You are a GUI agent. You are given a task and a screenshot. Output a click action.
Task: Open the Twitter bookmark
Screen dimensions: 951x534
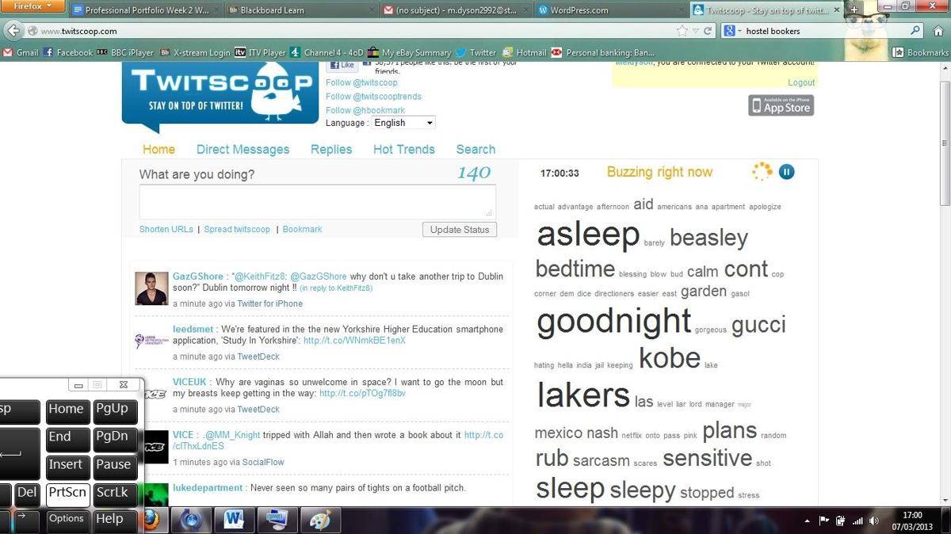point(475,52)
